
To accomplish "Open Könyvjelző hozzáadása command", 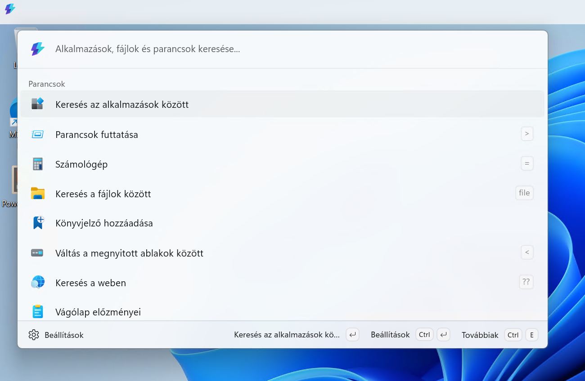I will pos(104,223).
